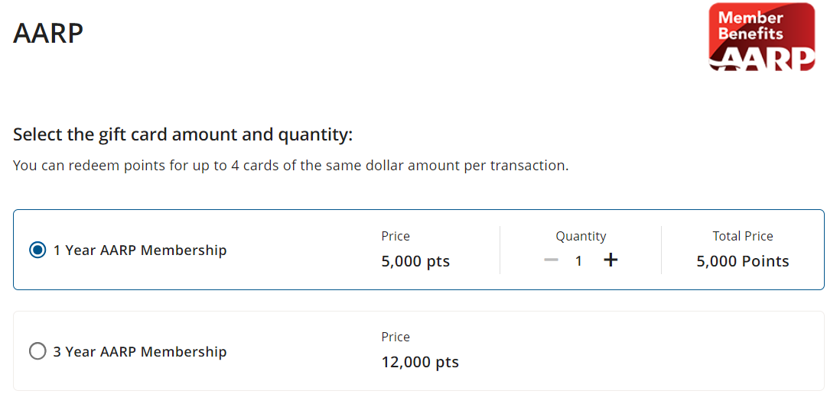Select the 3 Year AARP Membership radio button

37,351
